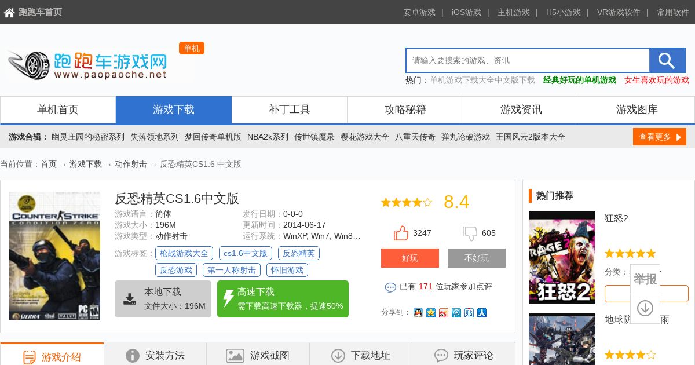Click the 反恐精英CS1.6中文版 heading

coord(177,198)
